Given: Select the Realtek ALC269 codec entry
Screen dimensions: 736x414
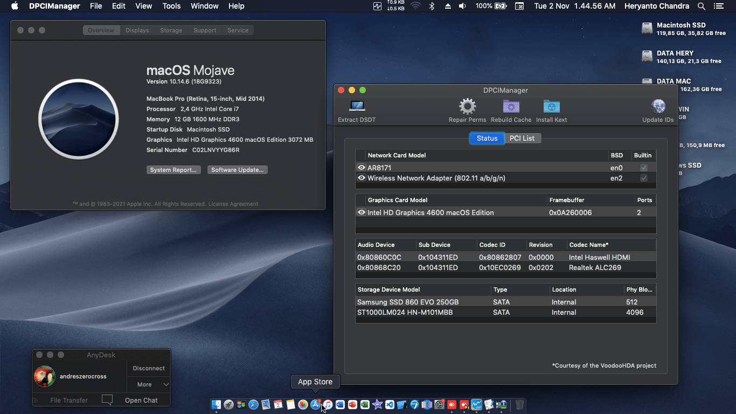Looking at the screenshot, I should click(x=595, y=267).
